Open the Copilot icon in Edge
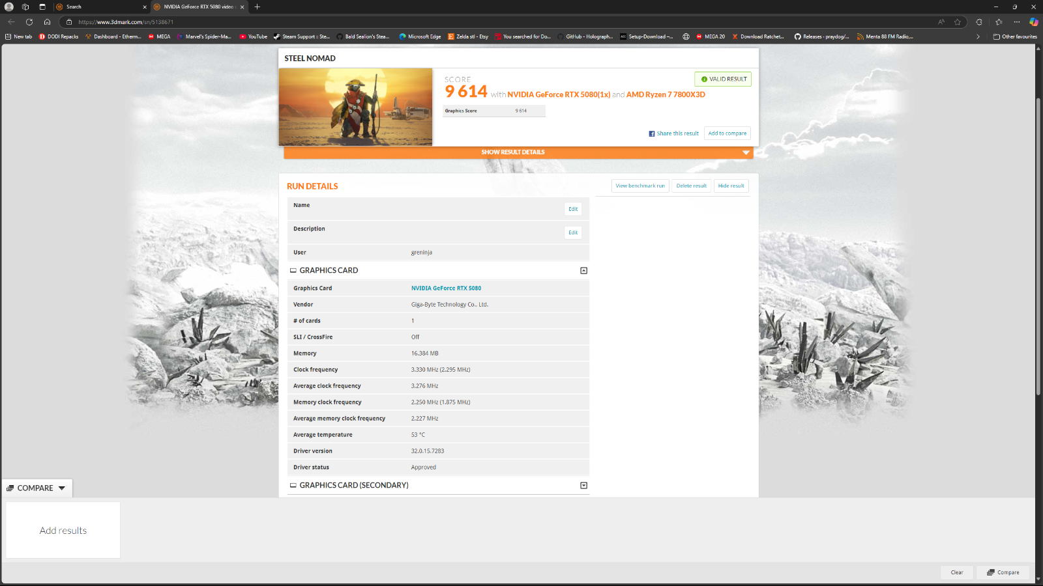The width and height of the screenshot is (1043, 586). point(1033,21)
